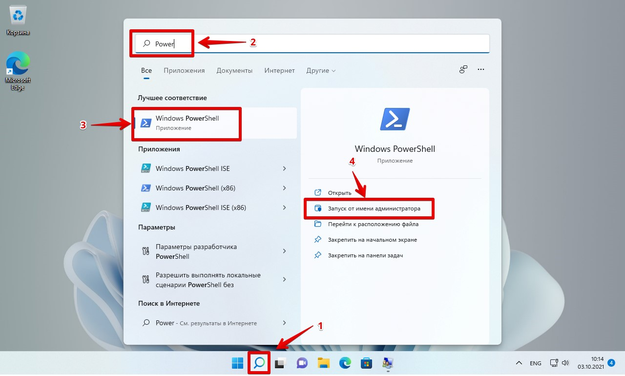Select Windows PowerShell best match result

[x=215, y=123]
